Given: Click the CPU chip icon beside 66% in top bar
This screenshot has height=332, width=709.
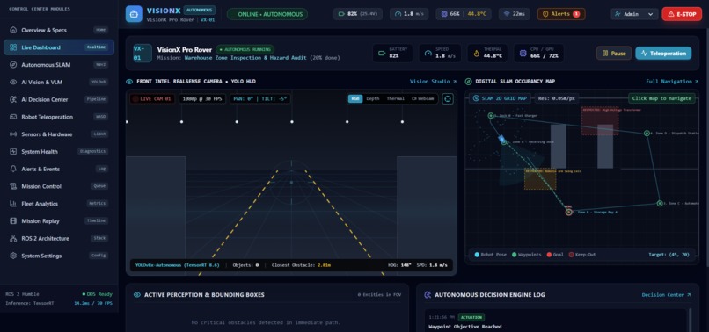Looking at the screenshot, I should pyautogui.click(x=444, y=14).
